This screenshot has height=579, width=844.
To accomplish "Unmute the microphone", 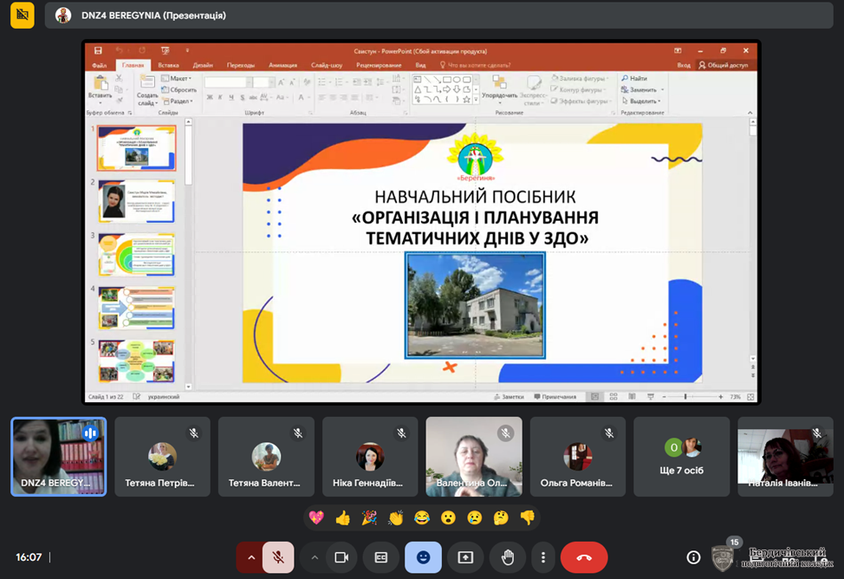I will coord(278,557).
